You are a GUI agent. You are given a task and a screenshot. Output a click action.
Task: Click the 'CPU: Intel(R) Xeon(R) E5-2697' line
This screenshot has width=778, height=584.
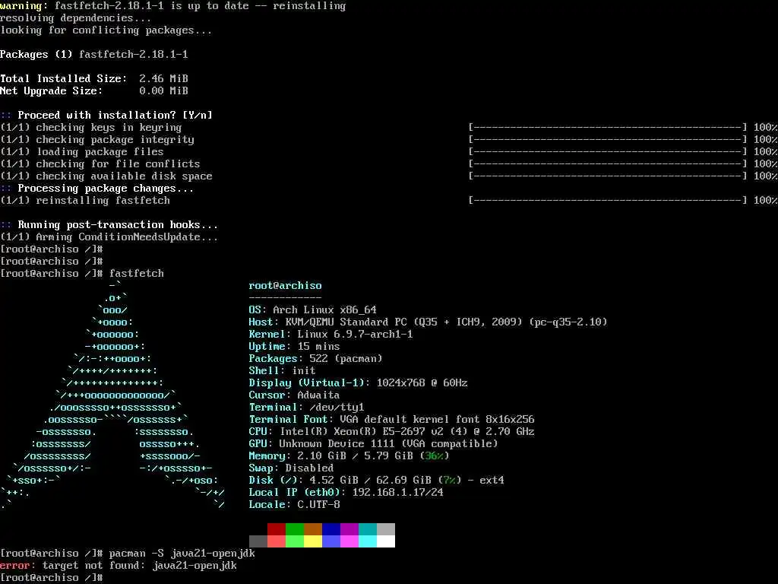tap(391, 432)
